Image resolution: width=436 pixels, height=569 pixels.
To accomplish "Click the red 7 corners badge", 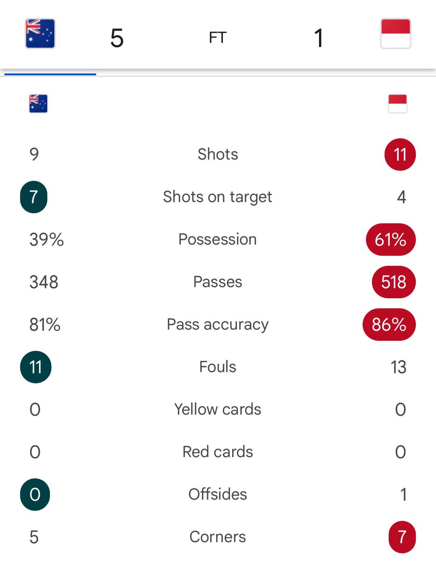I will (402, 537).
